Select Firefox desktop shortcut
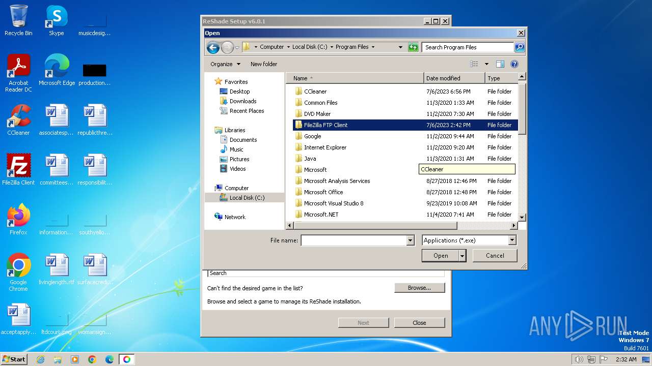 (x=18, y=220)
